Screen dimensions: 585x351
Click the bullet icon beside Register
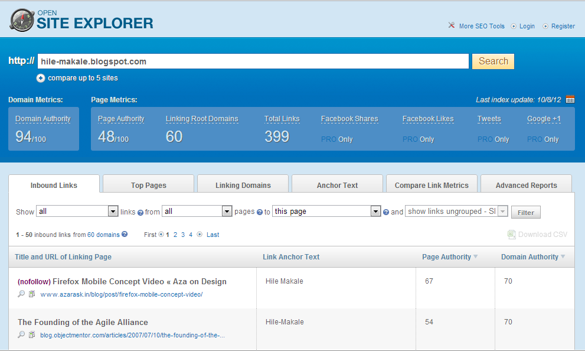(x=545, y=26)
